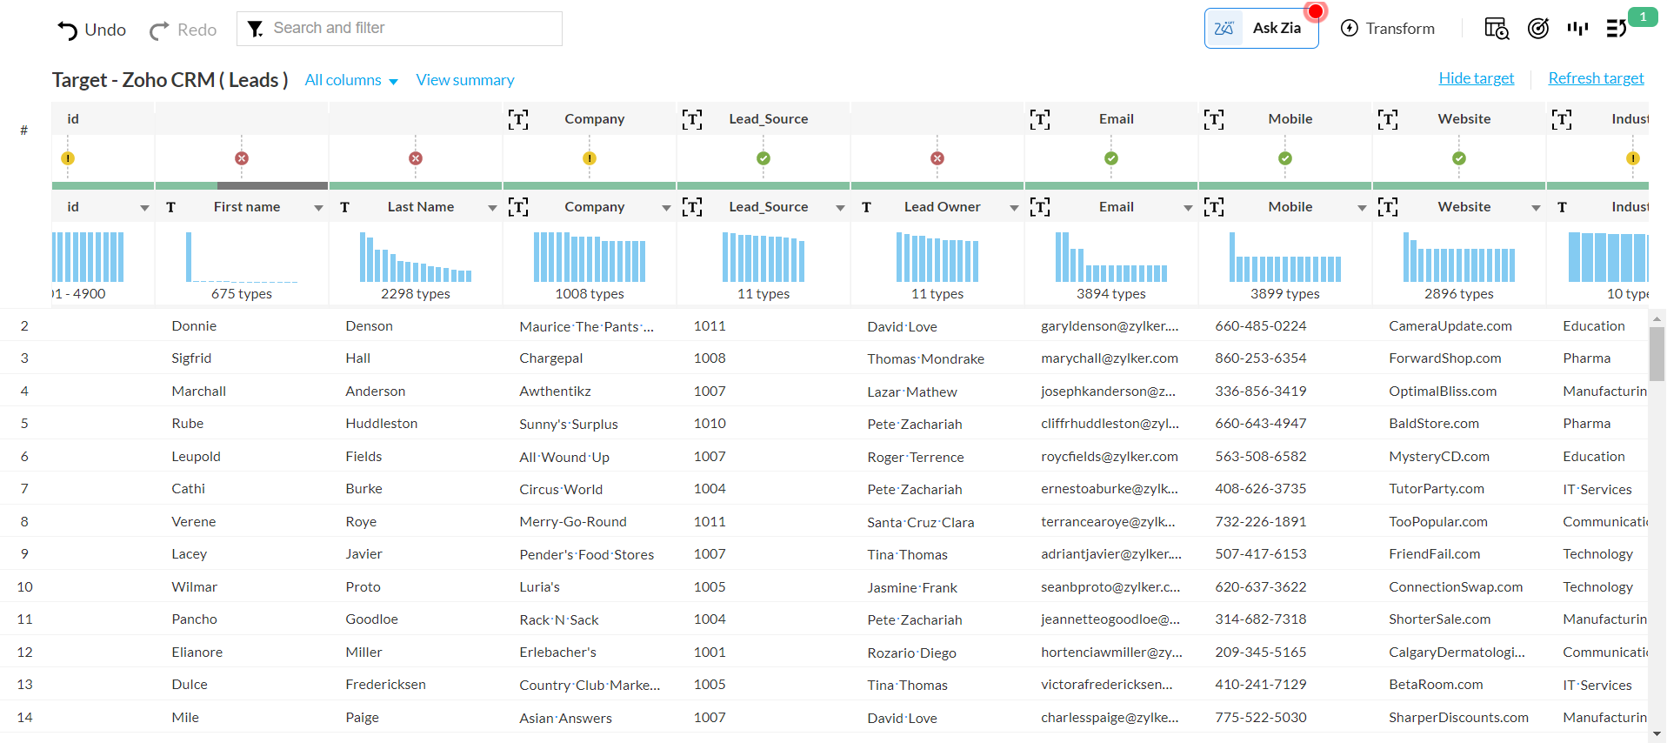
Task: Click the Undo arrow icon
Action: tap(67, 30)
